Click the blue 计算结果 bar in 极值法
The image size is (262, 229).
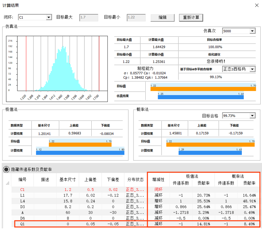80,152
